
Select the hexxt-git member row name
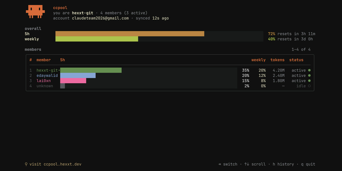pyautogui.click(x=47, y=70)
